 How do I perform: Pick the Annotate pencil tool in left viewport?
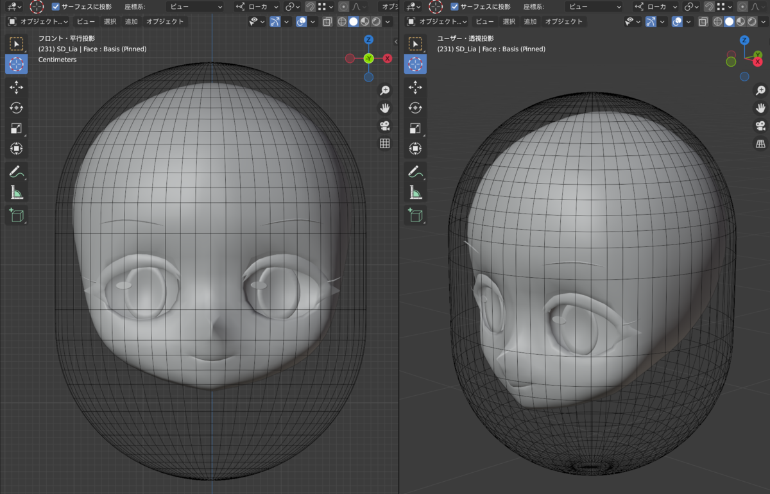[x=17, y=171]
